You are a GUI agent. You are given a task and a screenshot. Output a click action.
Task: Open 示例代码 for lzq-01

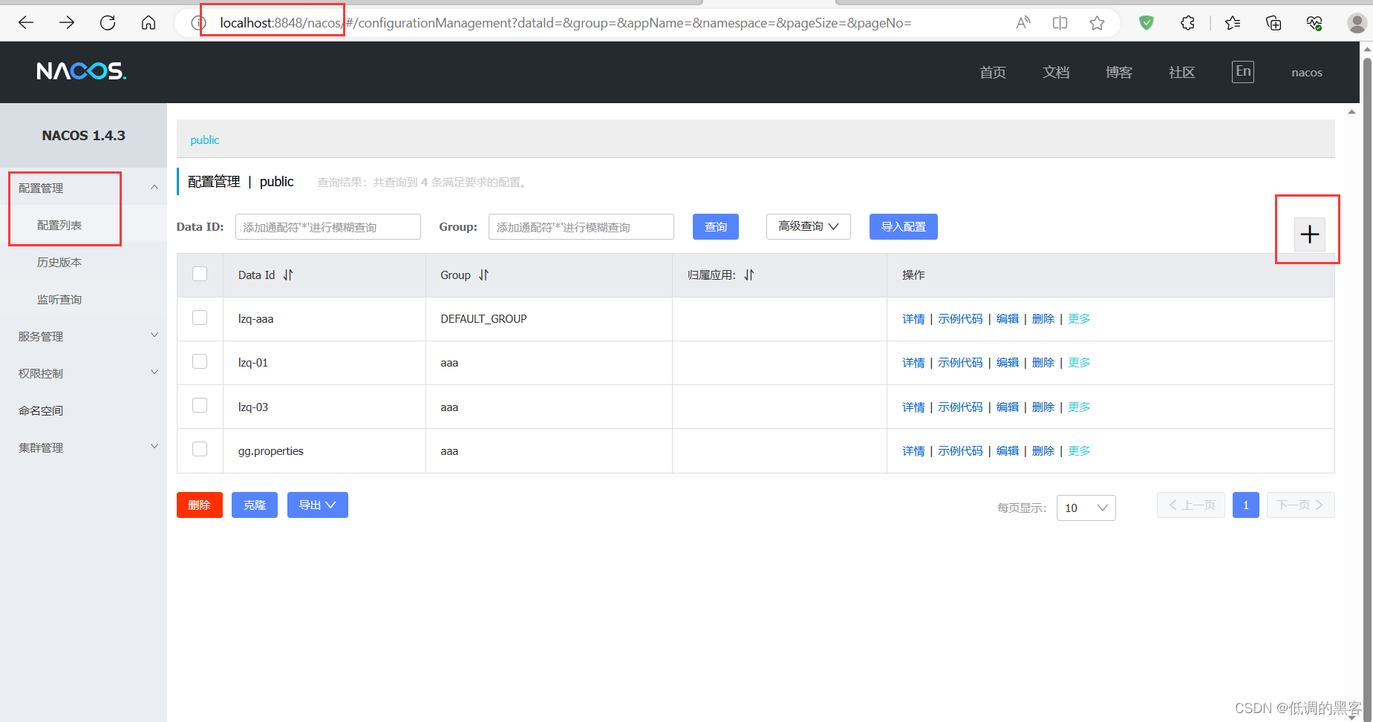(x=960, y=362)
